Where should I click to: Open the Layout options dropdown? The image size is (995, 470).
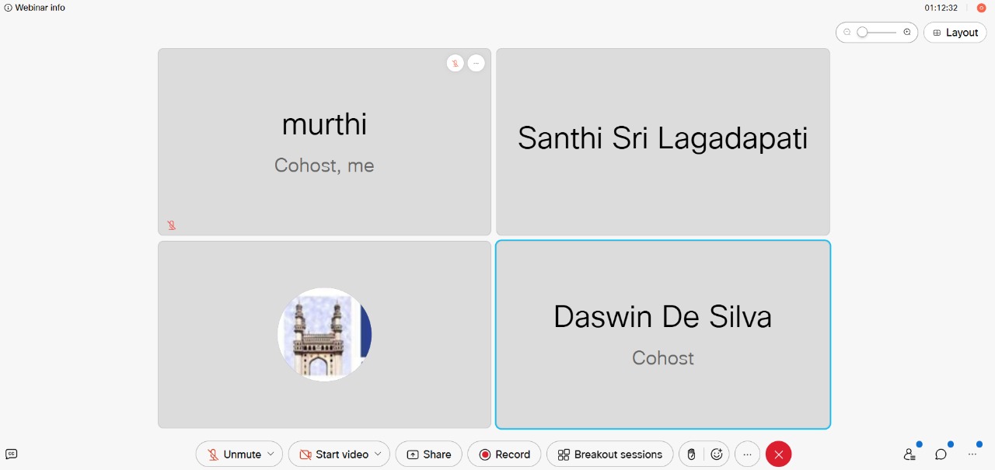point(955,33)
